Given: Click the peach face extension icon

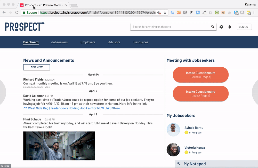Looking at the screenshot, I should click(223, 12).
